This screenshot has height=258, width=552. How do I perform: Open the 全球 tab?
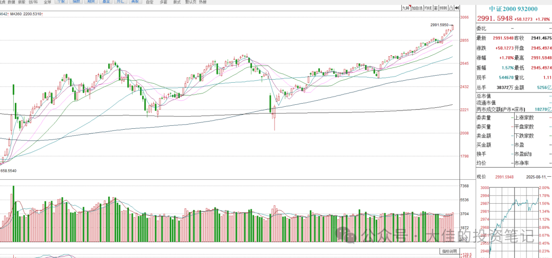[x=48, y=2]
